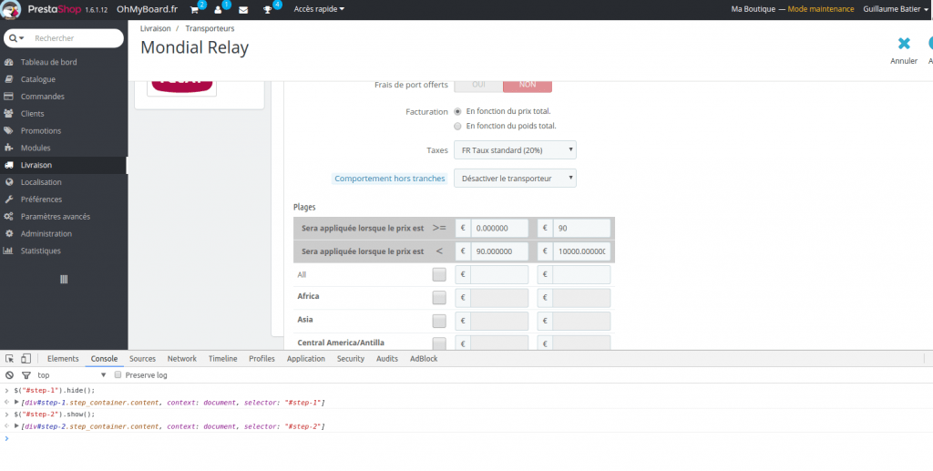Toggle the DevTools device toolbar icon
This screenshot has width=933, height=471.
[x=26, y=359]
